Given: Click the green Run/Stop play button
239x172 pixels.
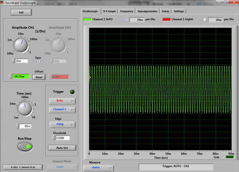Looking at the screenshot, I should pyautogui.click(x=25, y=146).
